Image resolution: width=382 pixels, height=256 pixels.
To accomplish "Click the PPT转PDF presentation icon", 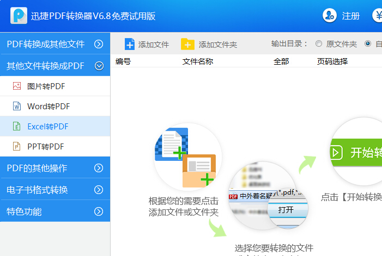I will 16,146.
